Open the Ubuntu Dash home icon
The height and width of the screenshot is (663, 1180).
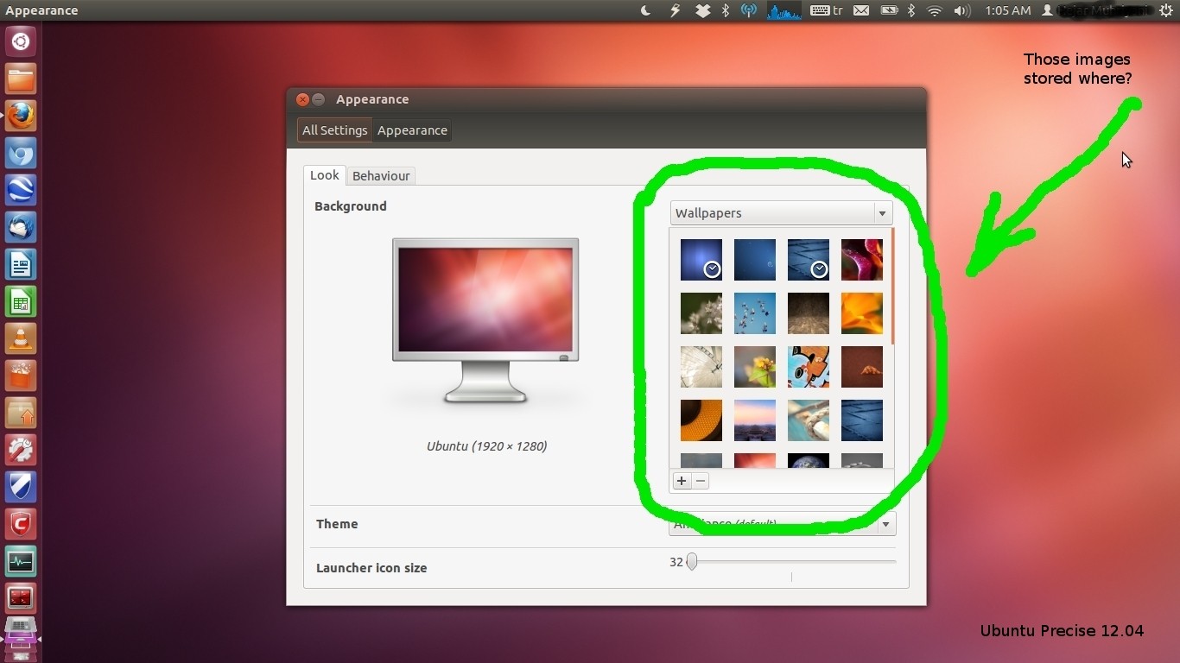[20, 41]
